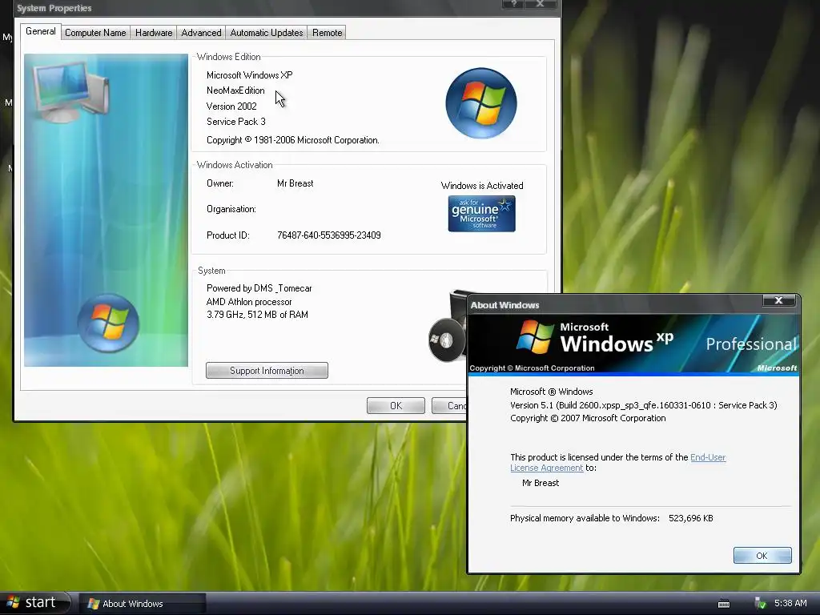This screenshot has height=615, width=820.
Task: Click the System Properties help button
Action: tap(513, 4)
